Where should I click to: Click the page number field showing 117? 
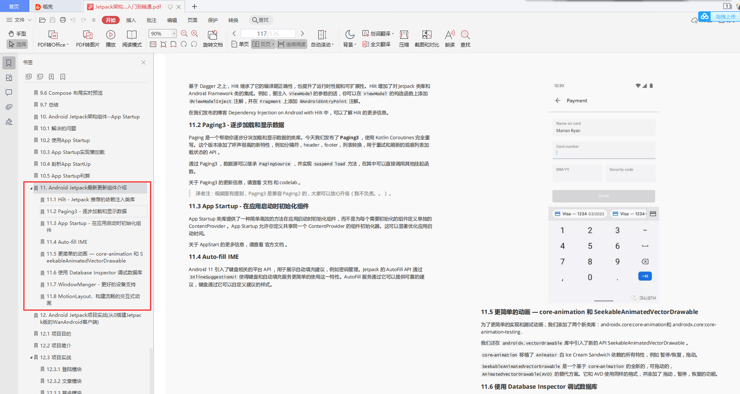(x=268, y=33)
